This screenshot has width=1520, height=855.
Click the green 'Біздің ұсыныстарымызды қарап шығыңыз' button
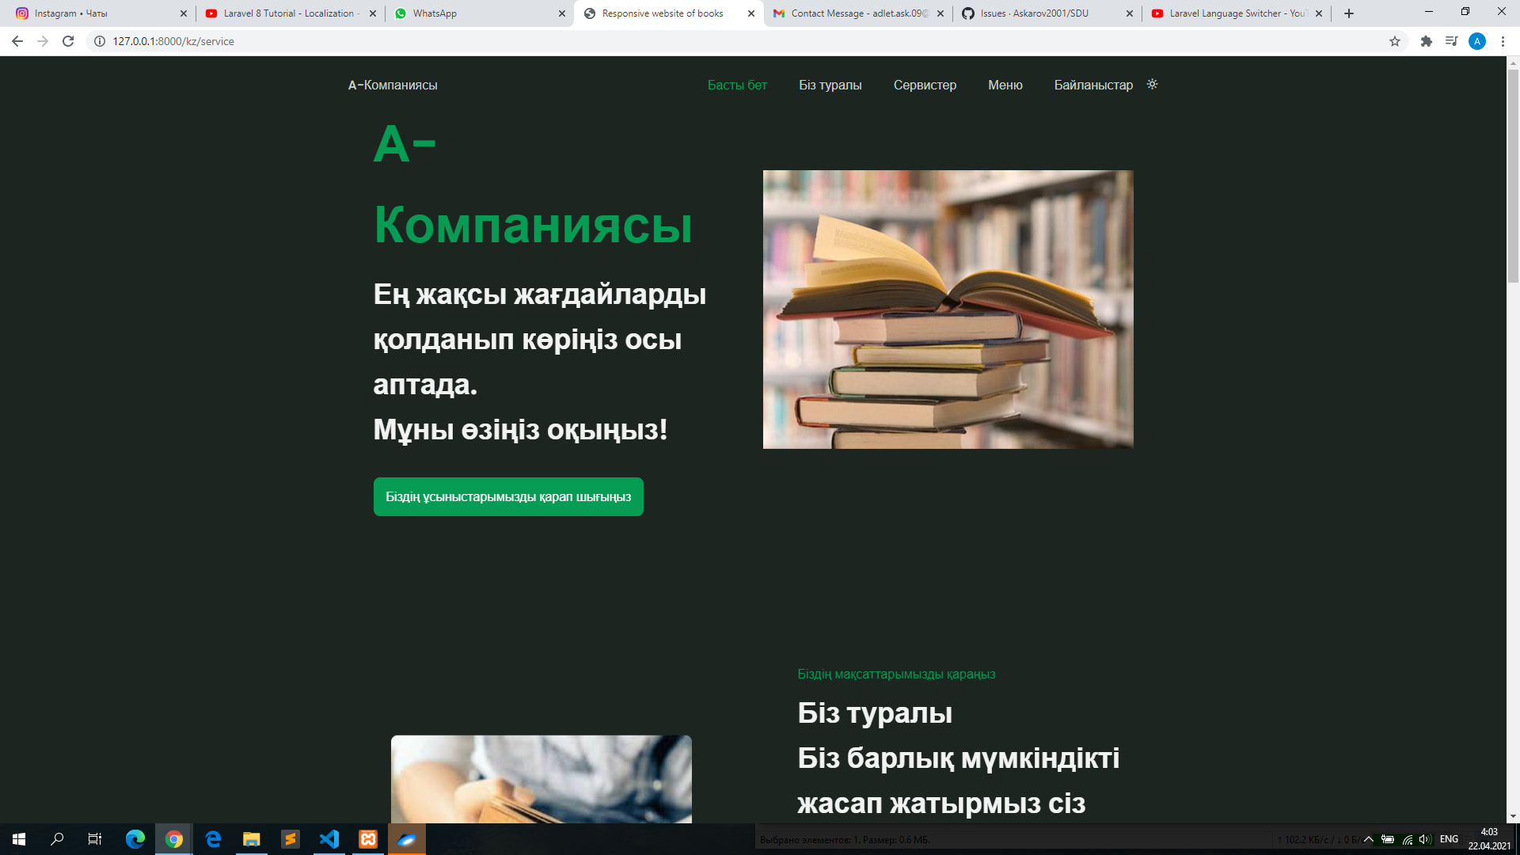508,496
